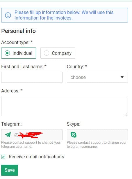Viewport: 132px width, 179px height.
Task: Toggle the Receive email notifications checkbox
Action: (3, 157)
